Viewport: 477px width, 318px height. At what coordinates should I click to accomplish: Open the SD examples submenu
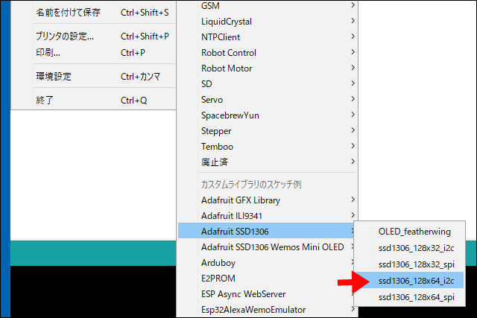(x=268, y=84)
